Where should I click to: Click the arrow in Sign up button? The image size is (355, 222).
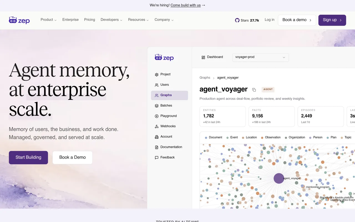[341, 20]
